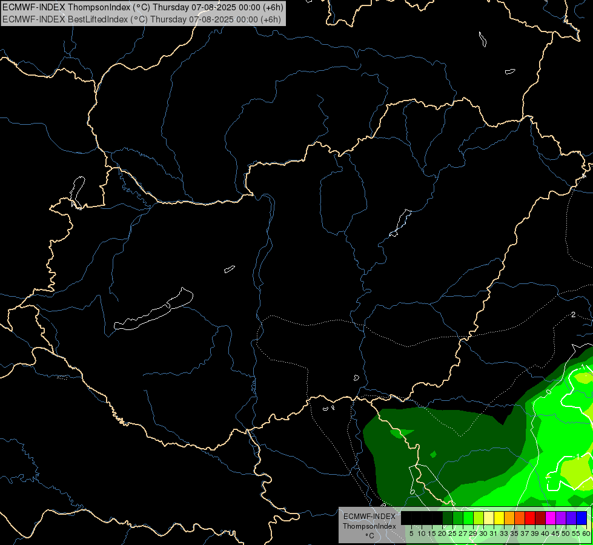The height and width of the screenshot is (545, 593).
Task: Click the purple 45–50 legend swatch
Action: click(x=561, y=518)
